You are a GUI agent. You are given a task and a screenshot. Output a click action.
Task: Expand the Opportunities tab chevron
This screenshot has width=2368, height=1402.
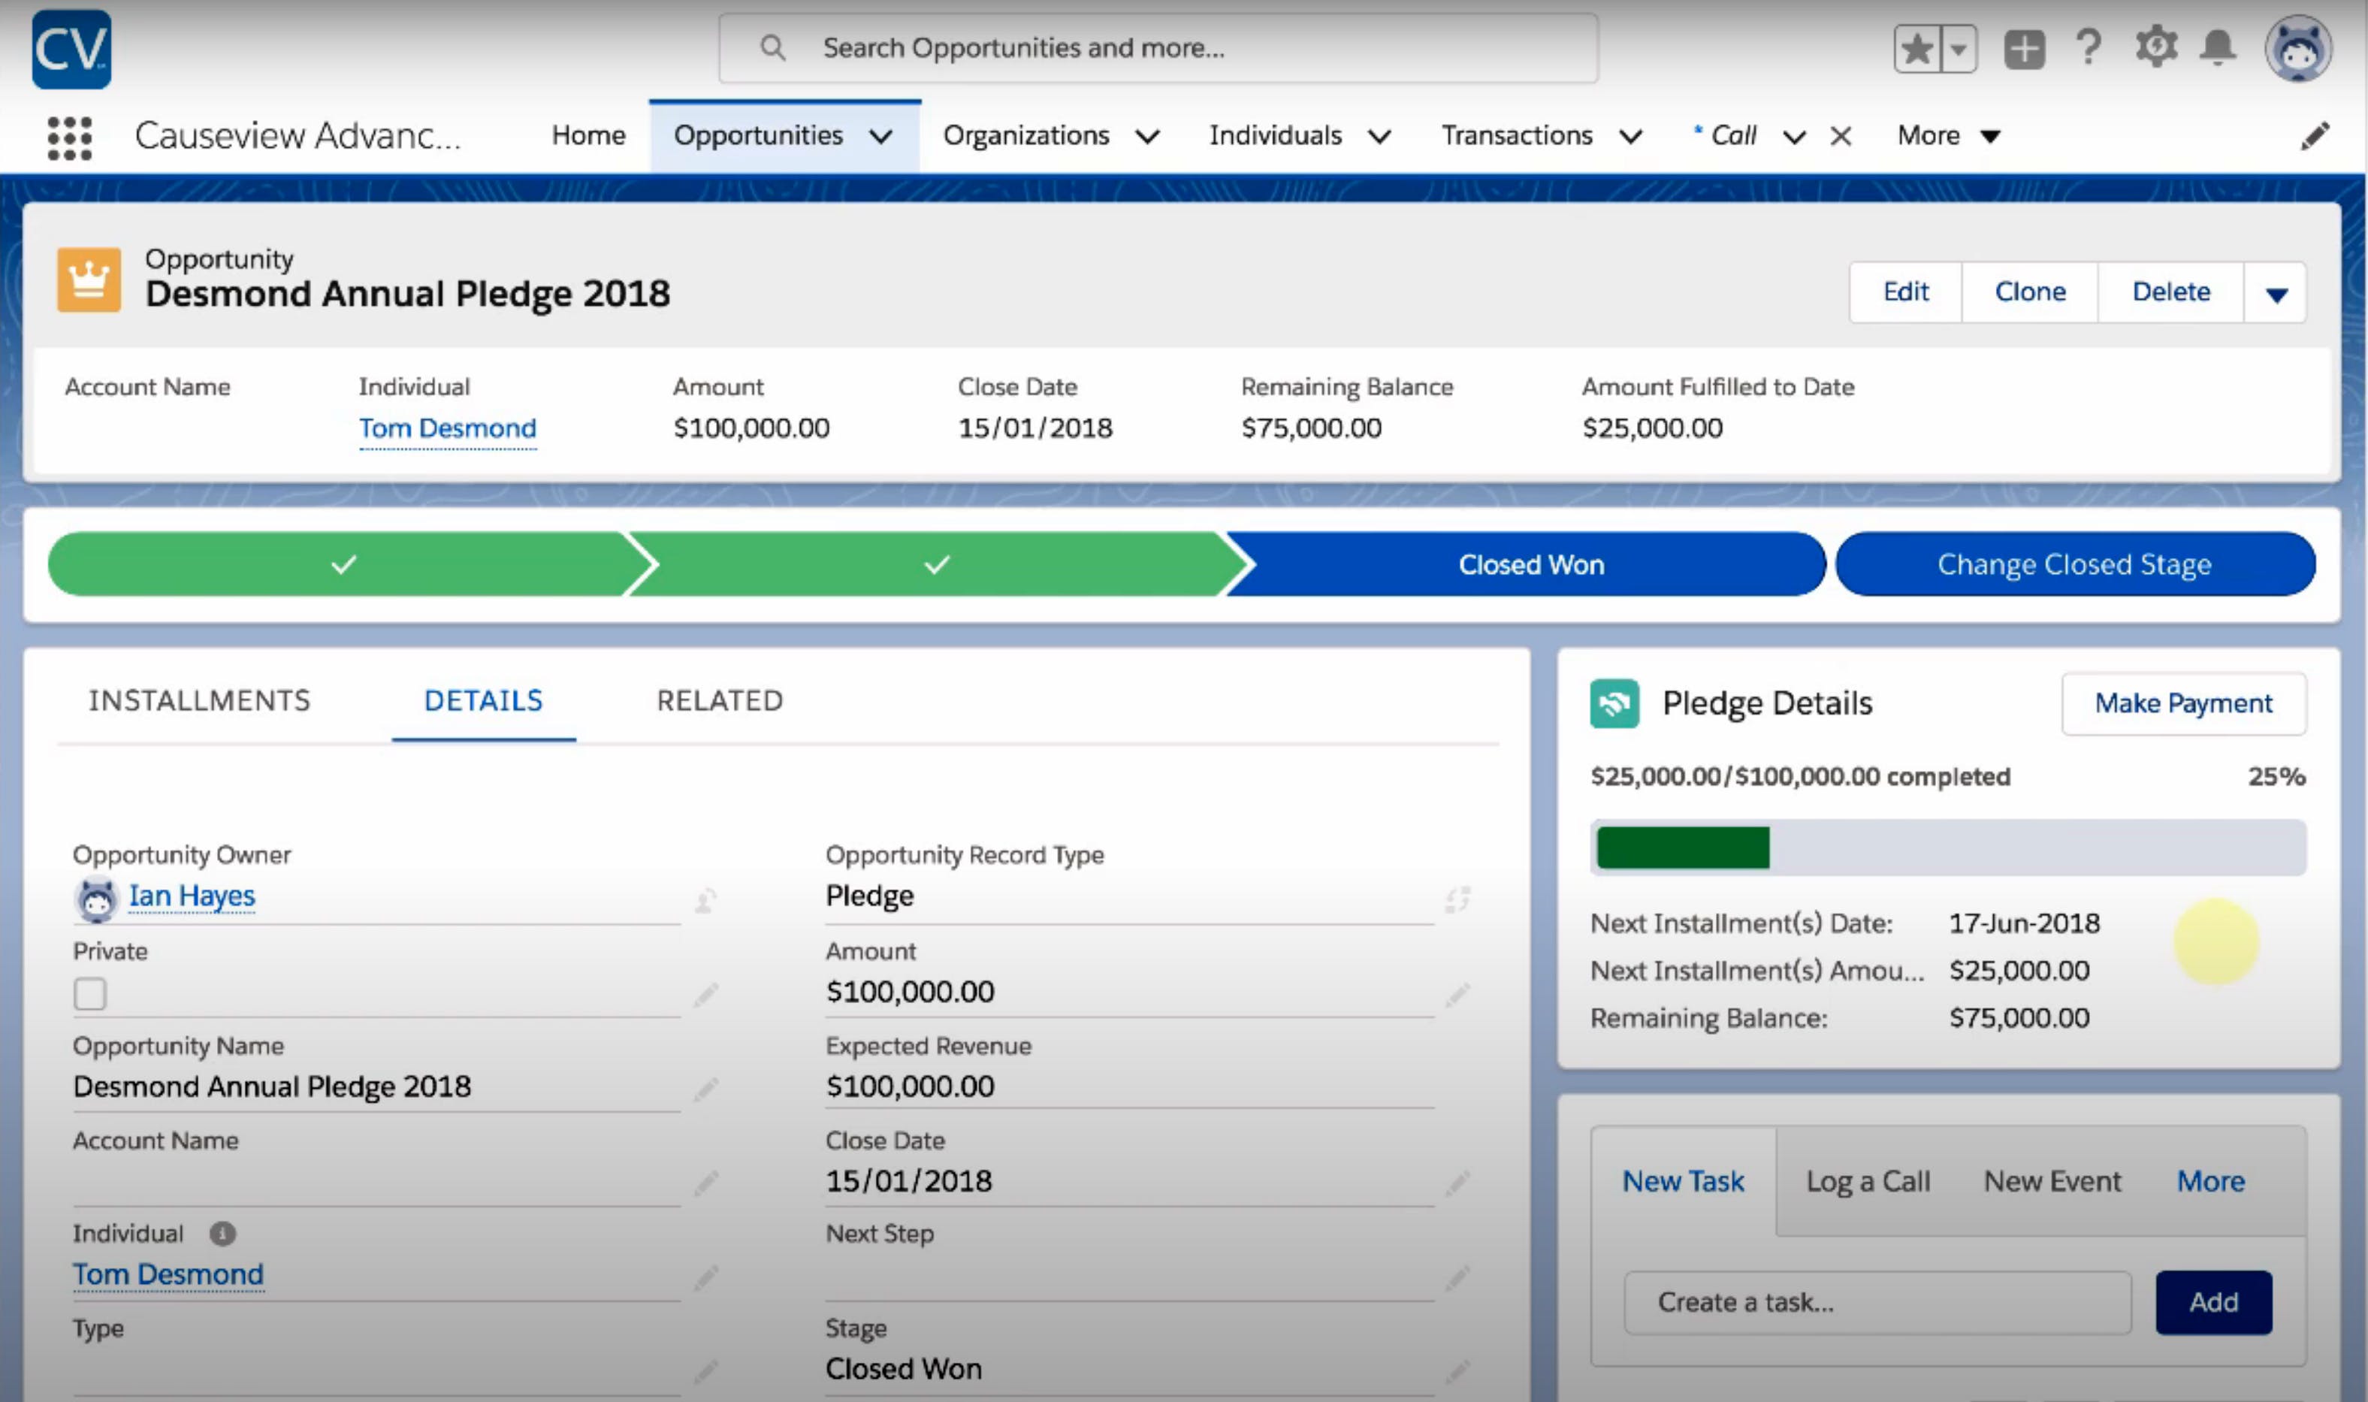880,137
